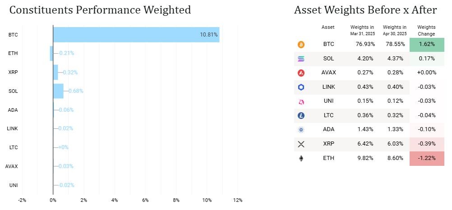This screenshot has height=210, width=452.
Task: Click the BTC 10.81% performance bar
Action: tap(135, 35)
